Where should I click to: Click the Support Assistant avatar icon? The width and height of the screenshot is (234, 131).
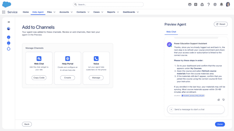[x=169, y=44]
